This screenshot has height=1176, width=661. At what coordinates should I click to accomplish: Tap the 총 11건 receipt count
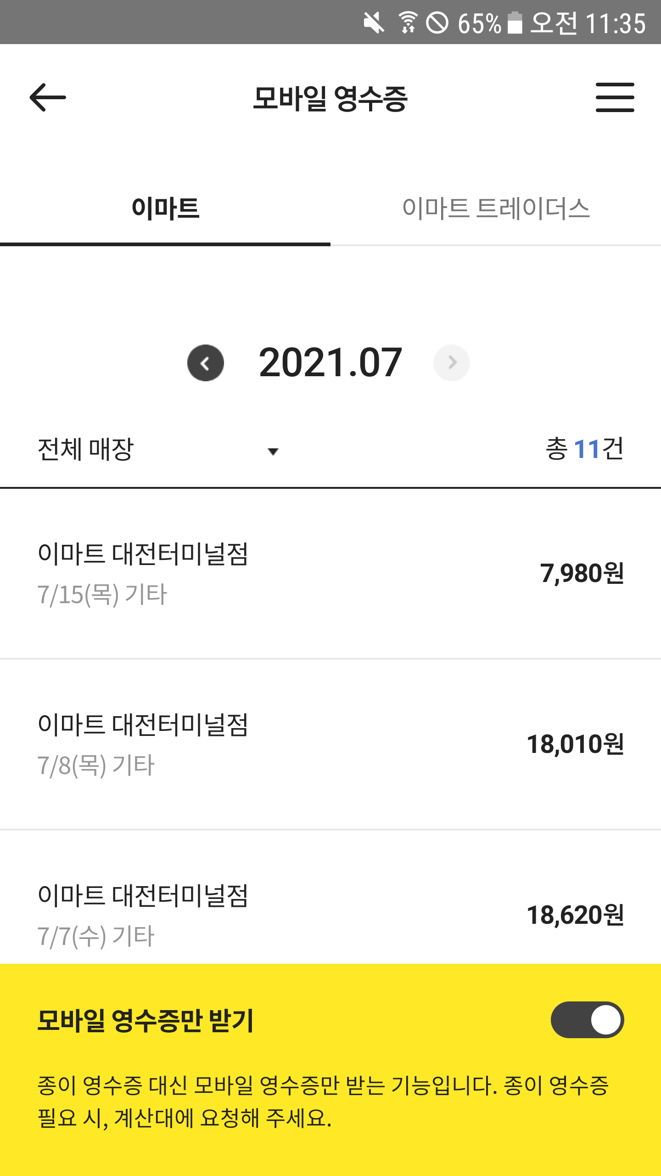tap(584, 449)
